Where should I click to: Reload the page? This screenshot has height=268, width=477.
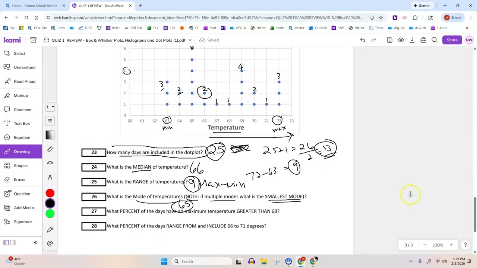click(26, 17)
